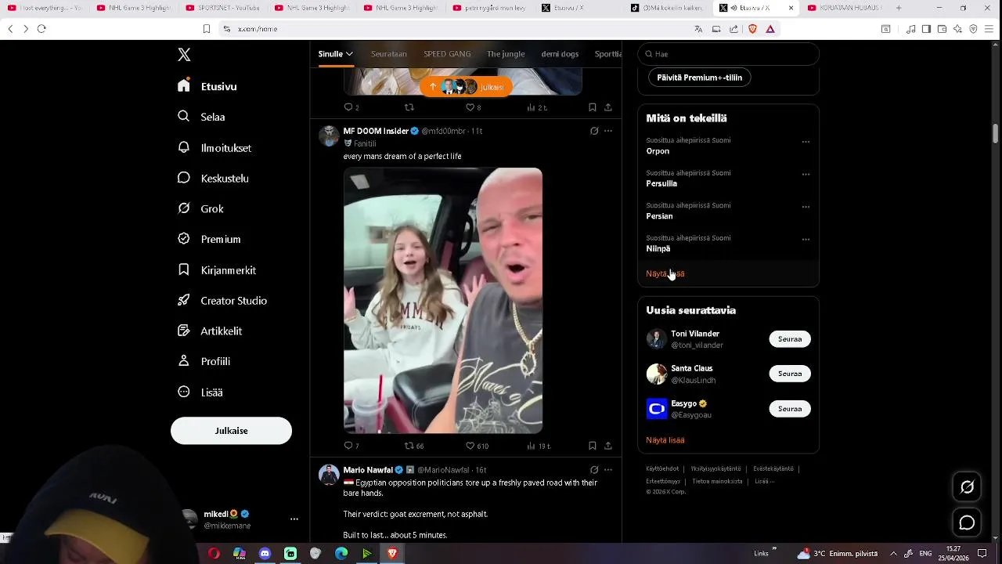Click the Julkaise post button
The height and width of the screenshot is (564, 1002).
tap(231, 431)
